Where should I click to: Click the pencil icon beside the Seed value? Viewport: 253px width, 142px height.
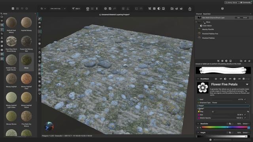pos(245,99)
